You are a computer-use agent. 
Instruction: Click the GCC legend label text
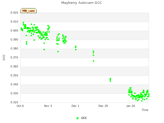pos(84,118)
